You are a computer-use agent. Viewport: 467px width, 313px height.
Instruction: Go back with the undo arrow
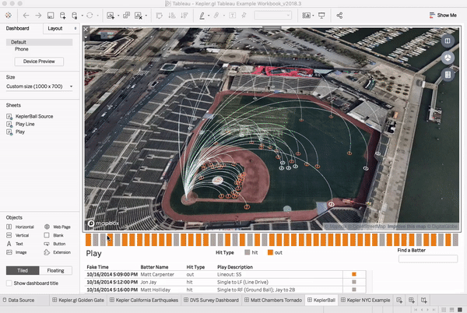click(26, 16)
